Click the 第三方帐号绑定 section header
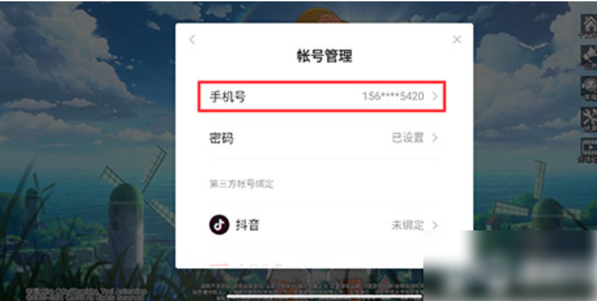The image size is (597, 301). 242,184
